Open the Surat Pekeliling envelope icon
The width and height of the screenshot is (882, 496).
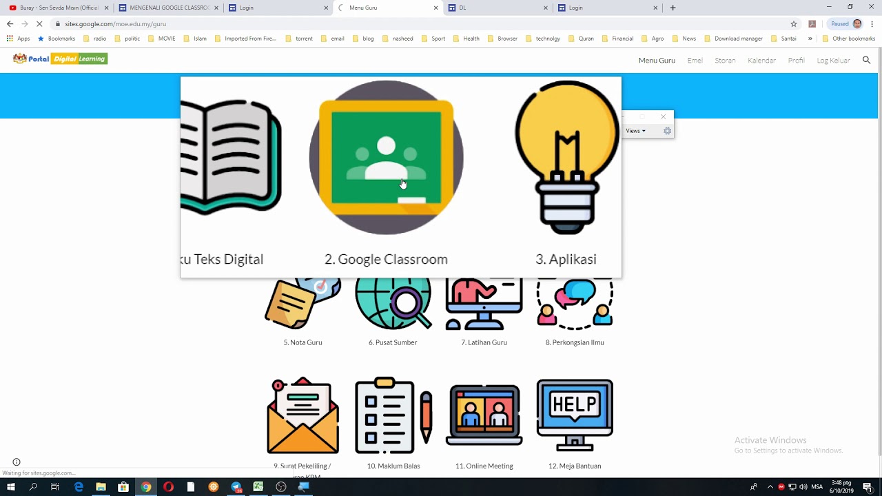302,416
